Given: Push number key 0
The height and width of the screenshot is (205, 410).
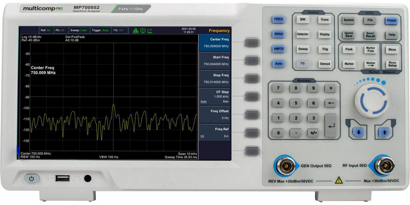Looking at the screenshot, I should (278, 133).
